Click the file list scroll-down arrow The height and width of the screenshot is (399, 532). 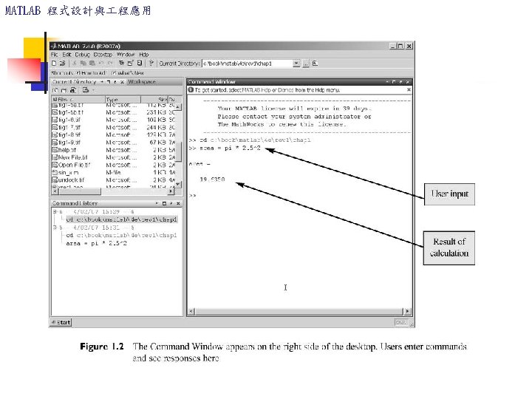[179, 184]
